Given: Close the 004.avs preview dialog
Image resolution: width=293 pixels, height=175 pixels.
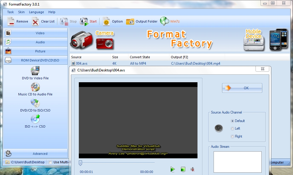Looking at the screenshot, I should [x=262, y=69].
